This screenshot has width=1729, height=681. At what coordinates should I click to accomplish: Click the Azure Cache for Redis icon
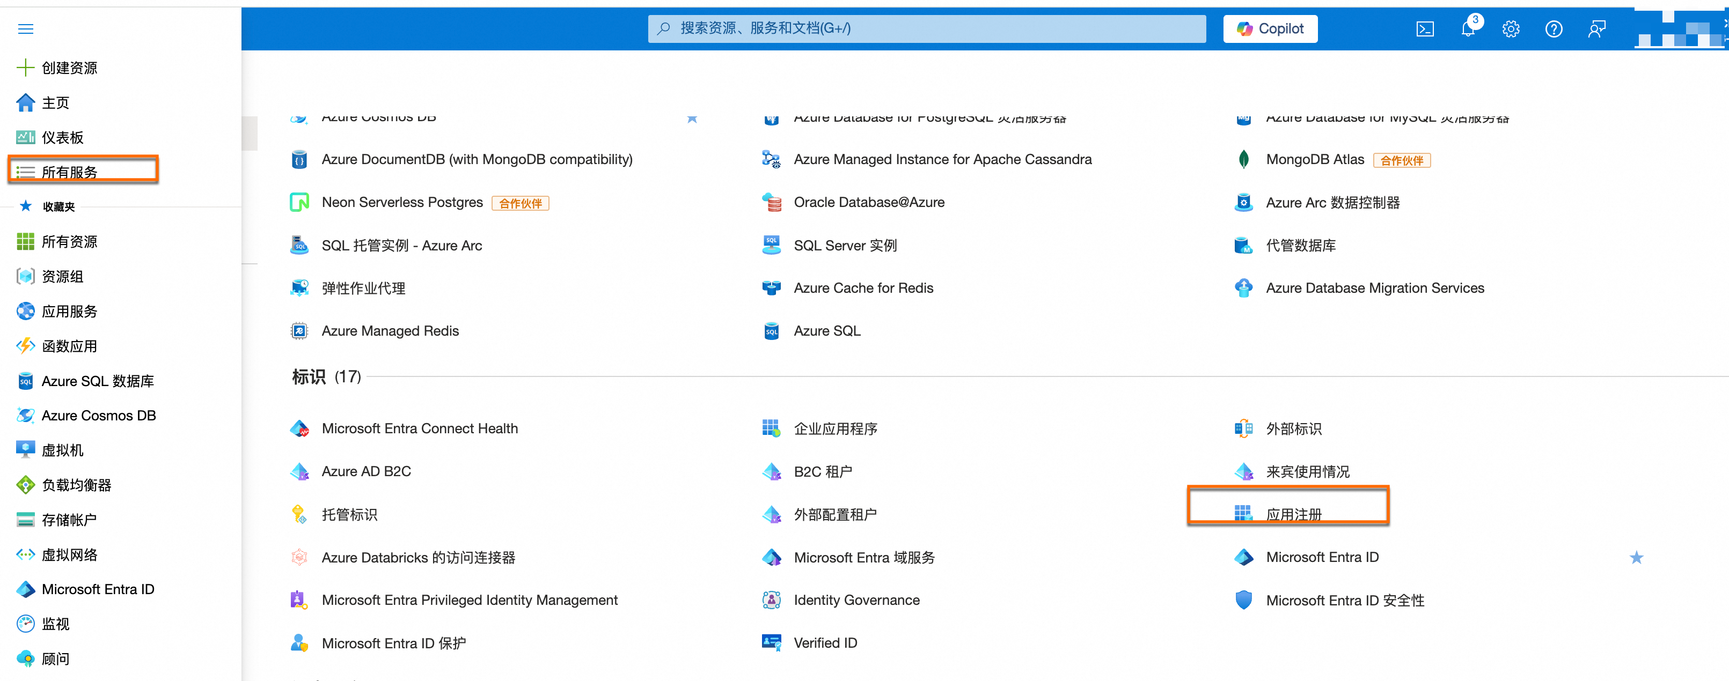[x=771, y=288]
